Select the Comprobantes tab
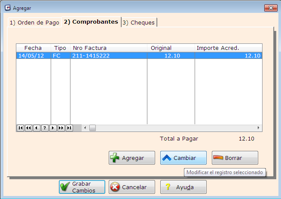Viewport: 281px width, 199px height. [91, 22]
